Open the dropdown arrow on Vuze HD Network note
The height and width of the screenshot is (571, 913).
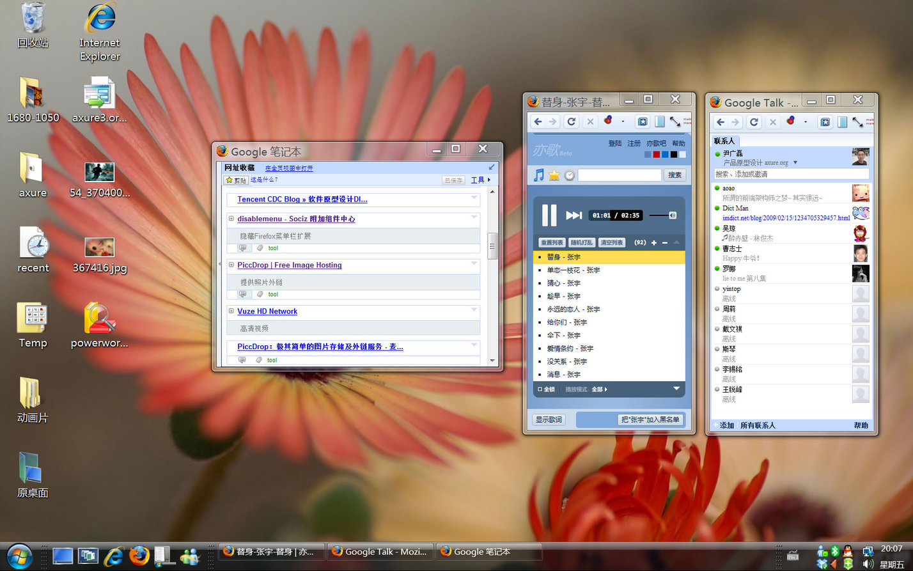point(474,309)
